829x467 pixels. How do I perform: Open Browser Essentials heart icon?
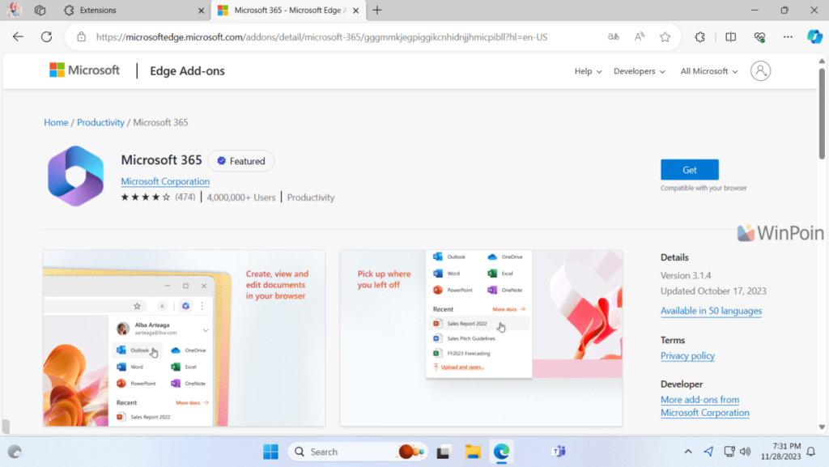tap(759, 37)
